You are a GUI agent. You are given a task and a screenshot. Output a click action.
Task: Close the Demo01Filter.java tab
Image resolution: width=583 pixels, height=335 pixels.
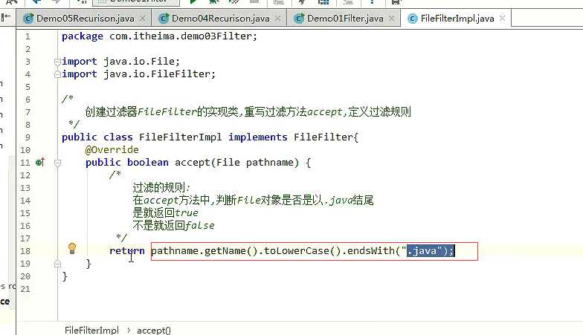pyautogui.click(x=391, y=18)
